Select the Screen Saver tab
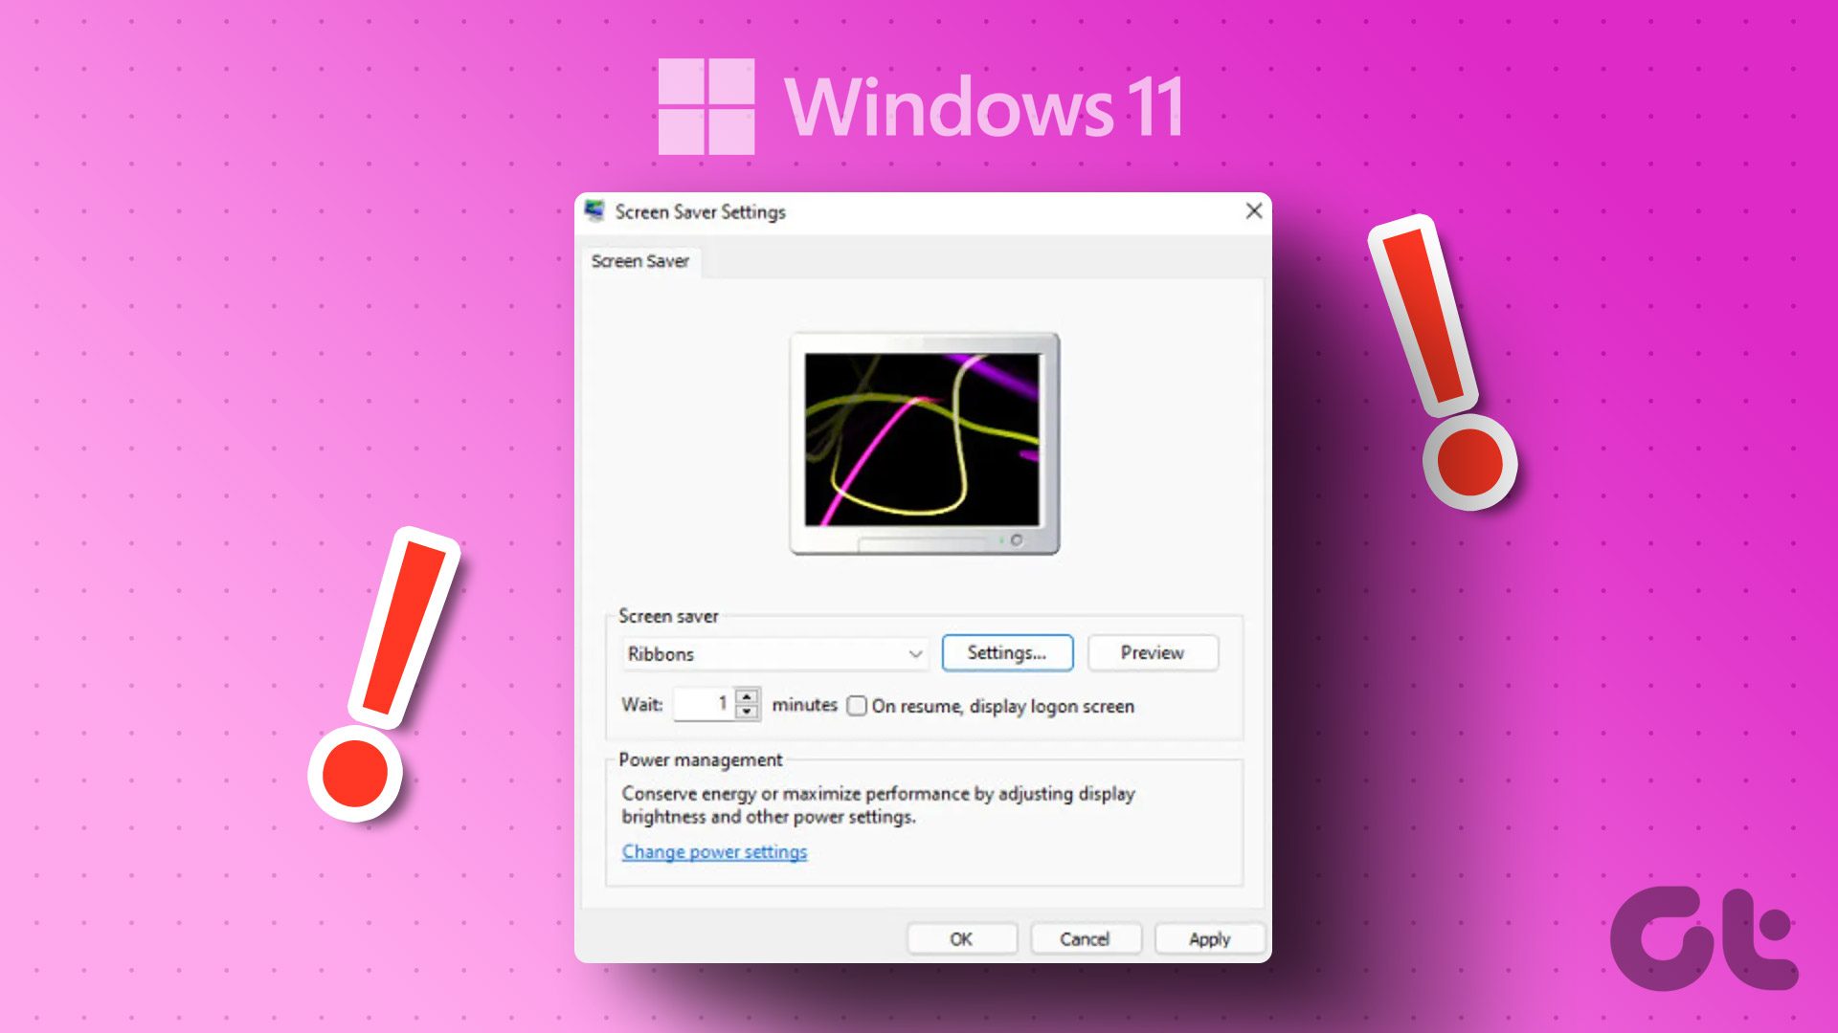Screen dimensions: 1838x1033 [640, 261]
